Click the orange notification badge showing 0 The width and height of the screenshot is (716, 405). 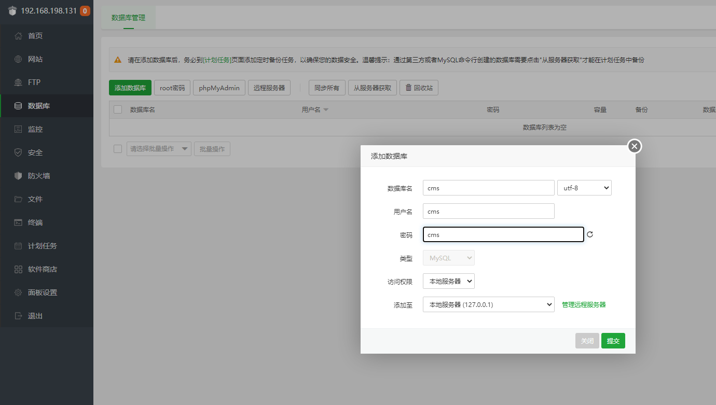point(85,11)
